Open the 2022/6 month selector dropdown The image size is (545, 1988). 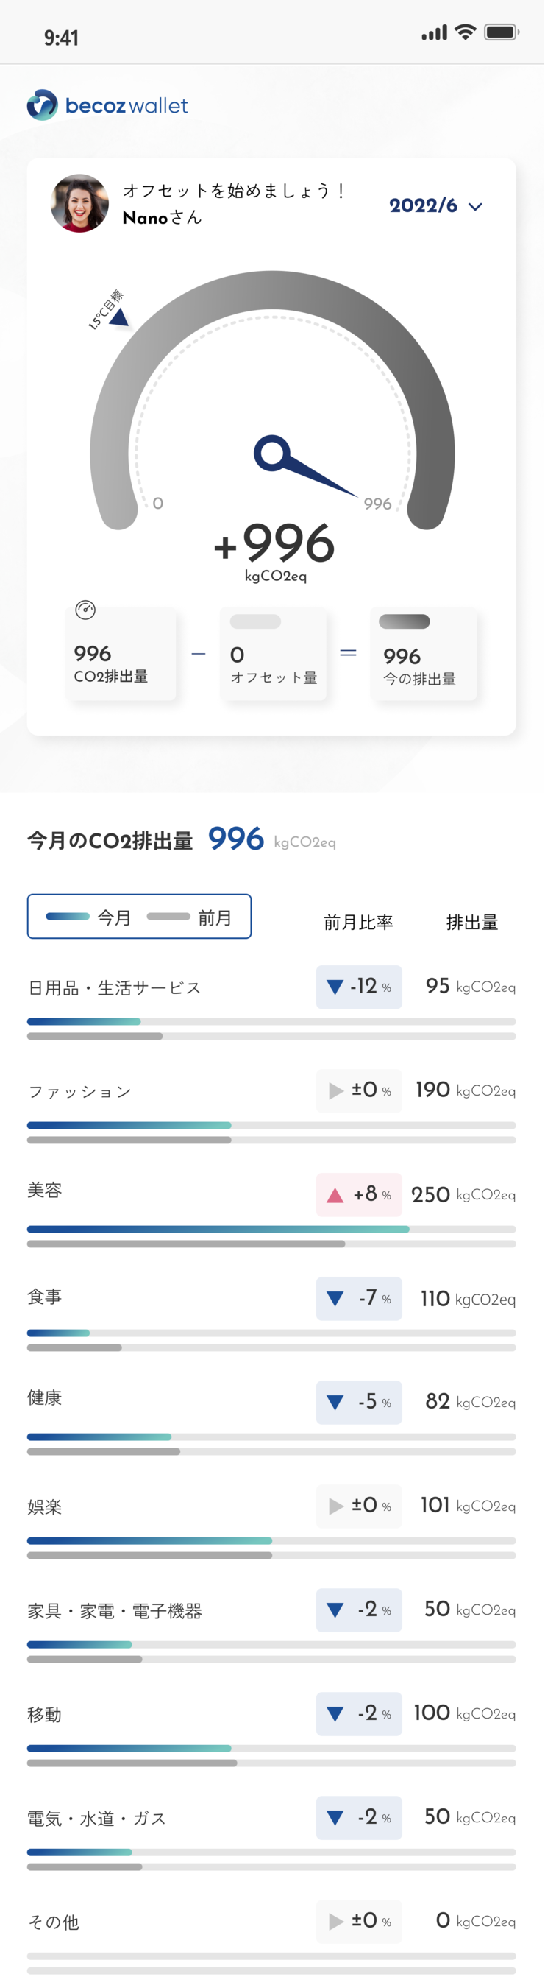click(x=435, y=205)
